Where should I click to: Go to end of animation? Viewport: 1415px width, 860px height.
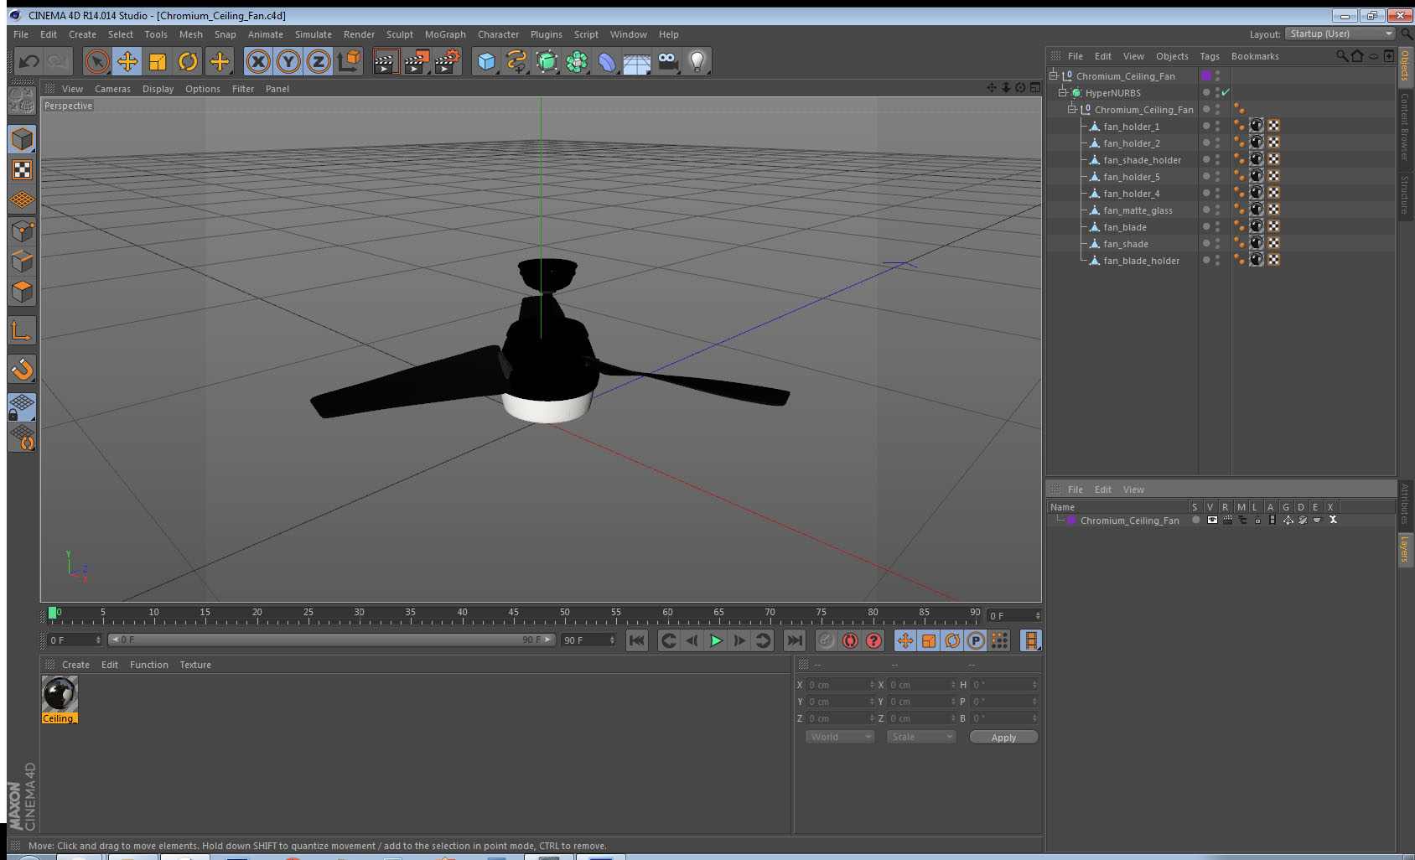[x=794, y=640]
